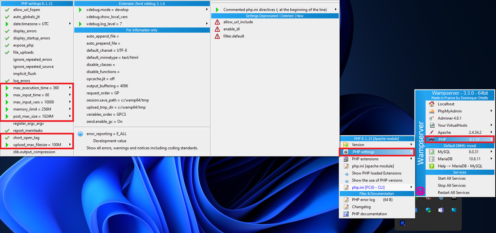Click the php logo icon in Wampserver menu
The image size is (496, 233).
click(432, 140)
